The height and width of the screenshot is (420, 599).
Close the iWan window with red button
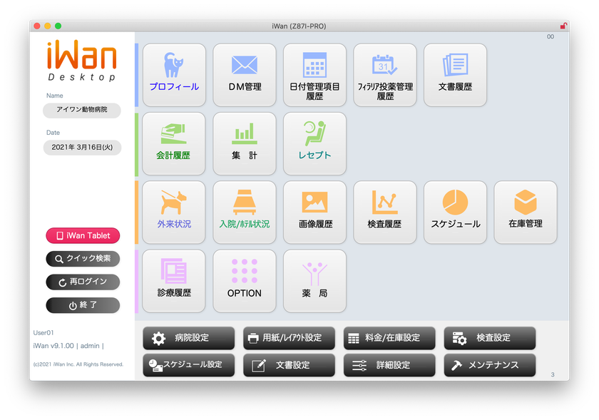click(37, 26)
